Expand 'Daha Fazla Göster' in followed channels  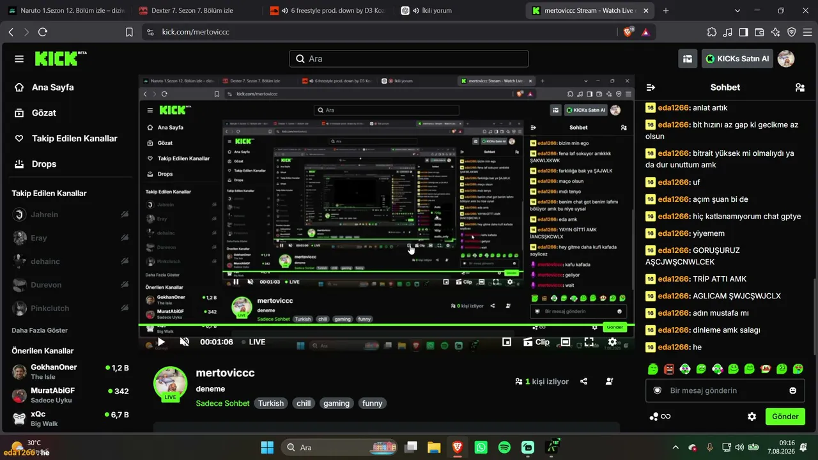[x=40, y=330]
